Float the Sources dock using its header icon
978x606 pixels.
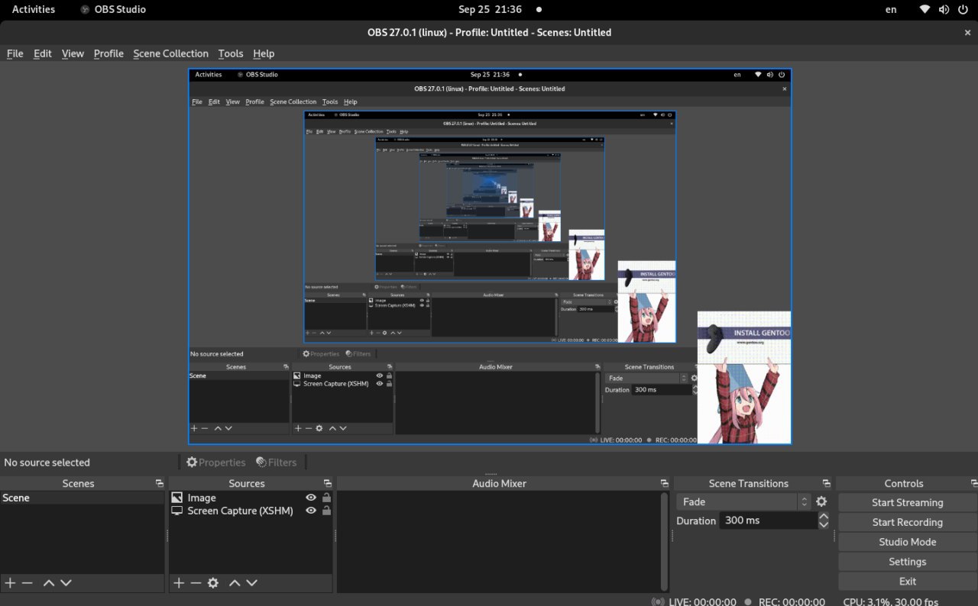pyautogui.click(x=327, y=483)
